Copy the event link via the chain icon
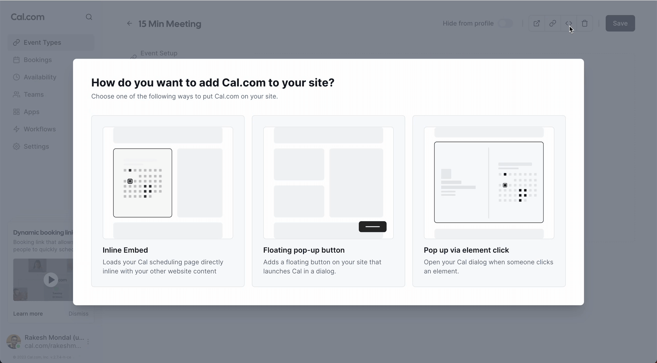 pyautogui.click(x=553, y=23)
